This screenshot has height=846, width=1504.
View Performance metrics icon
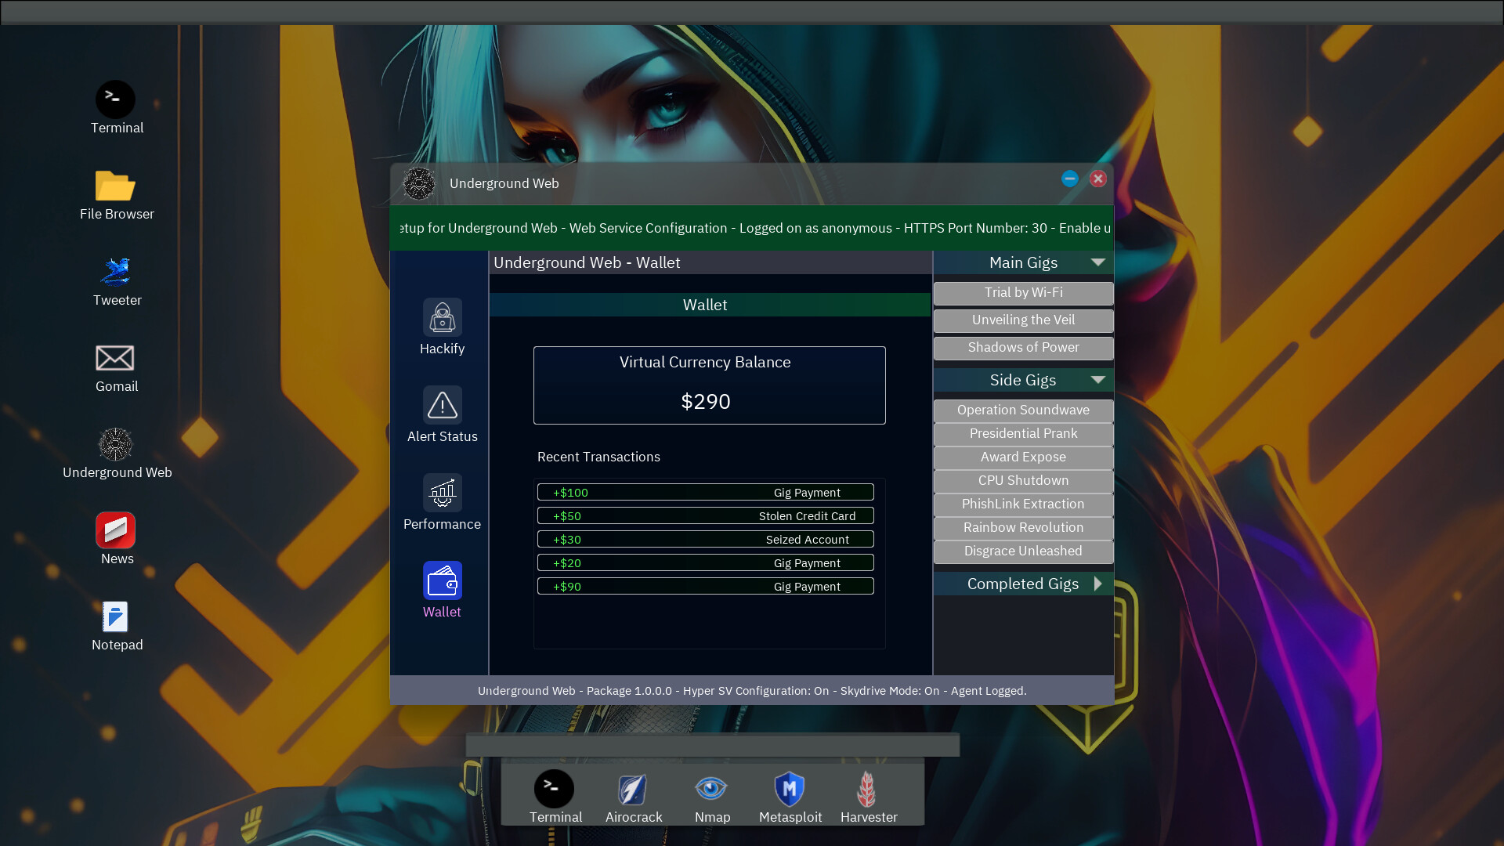coord(442,493)
